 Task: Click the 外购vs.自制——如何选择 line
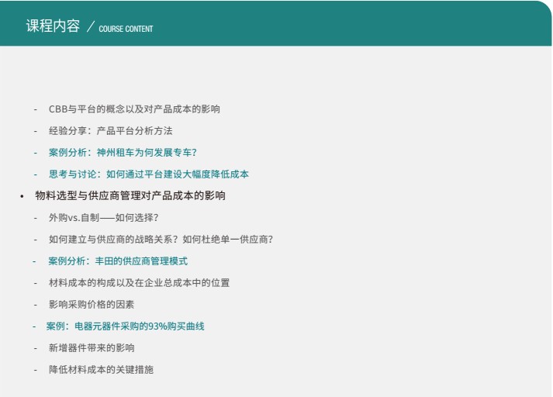pos(103,218)
